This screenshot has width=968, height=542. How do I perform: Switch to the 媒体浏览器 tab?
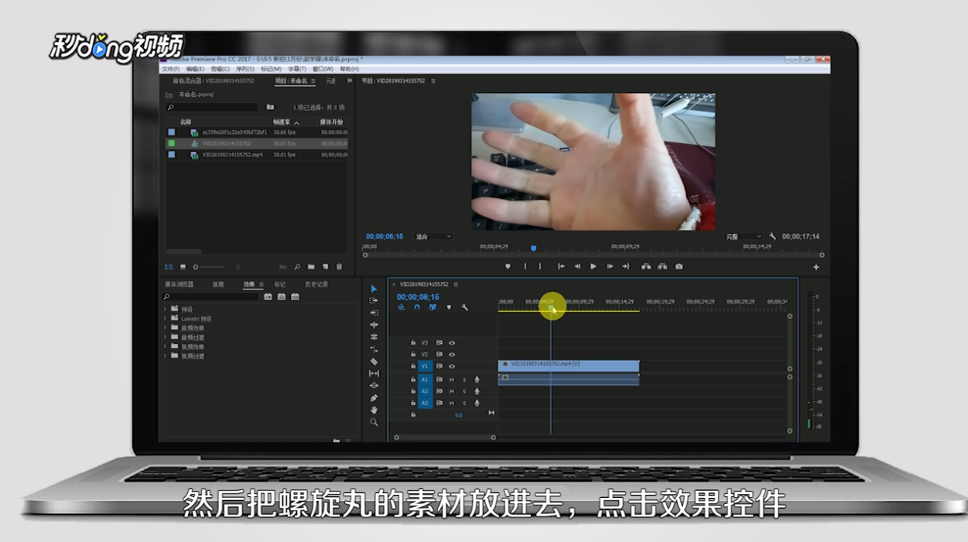[x=180, y=284]
